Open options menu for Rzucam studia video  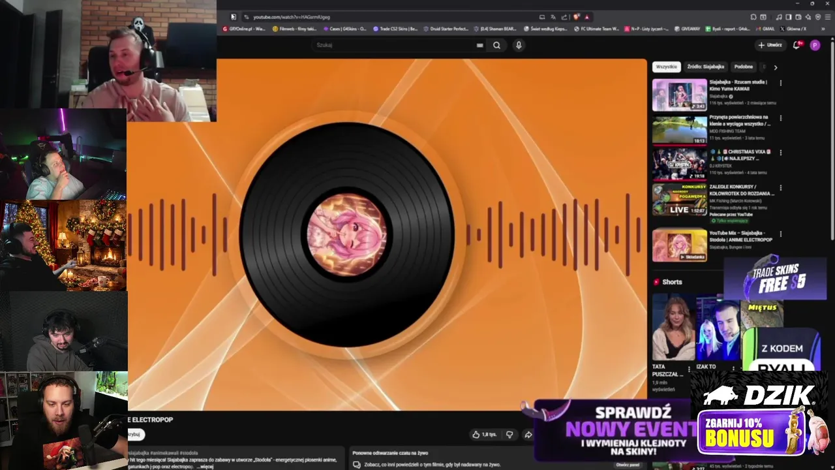coord(780,83)
